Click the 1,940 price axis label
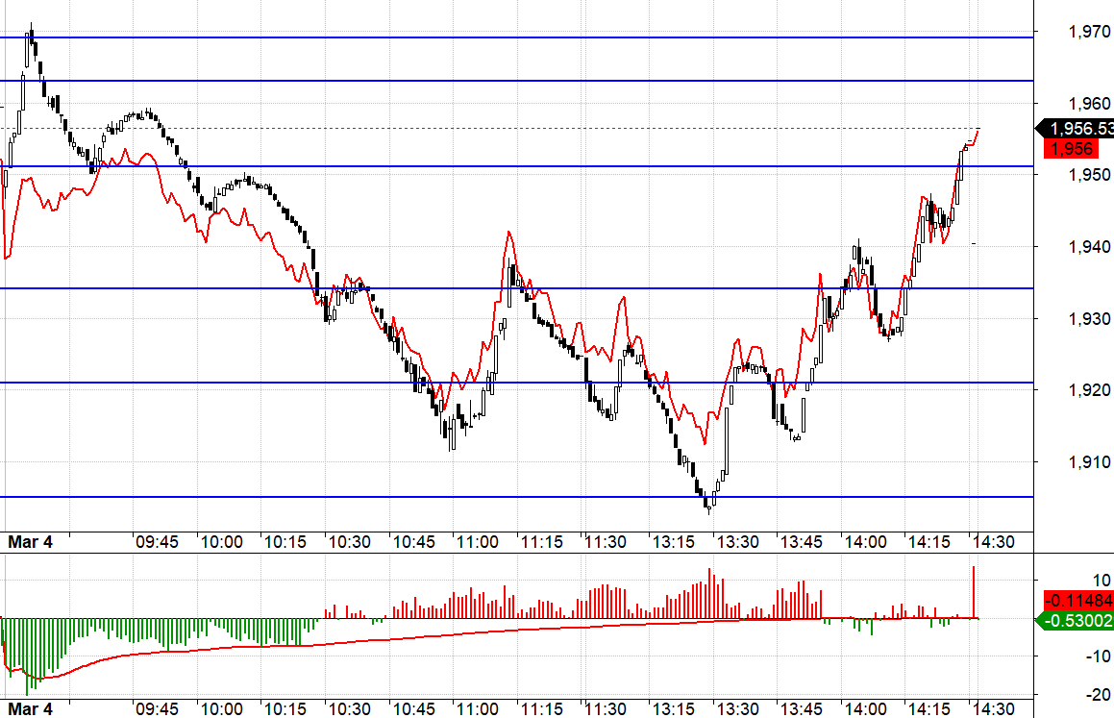Image resolution: width=1114 pixels, height=718 pixels. [1089, 247]
